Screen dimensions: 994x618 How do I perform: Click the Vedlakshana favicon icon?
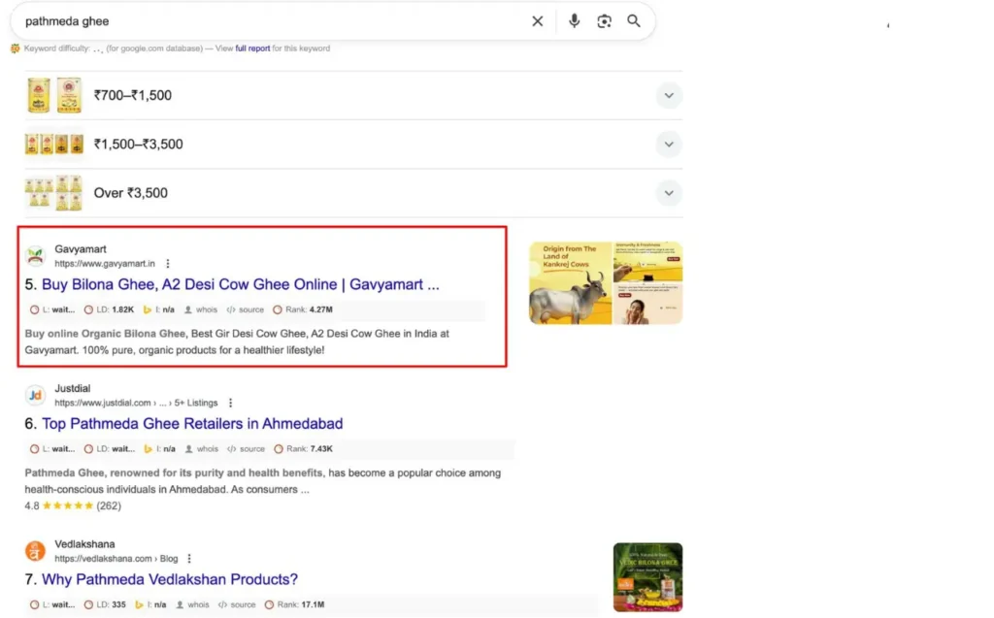pyautogui.click(x=35, y=551)
